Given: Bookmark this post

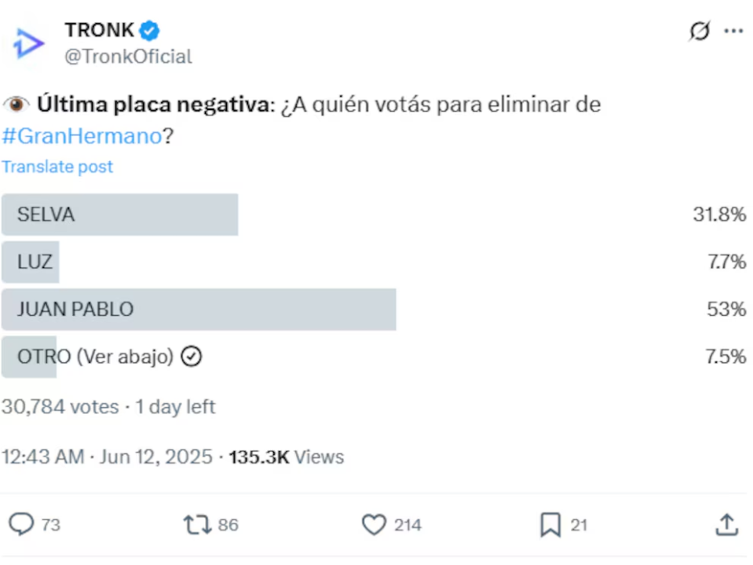Looking at the screenshot, I should (x=550, y=525).
